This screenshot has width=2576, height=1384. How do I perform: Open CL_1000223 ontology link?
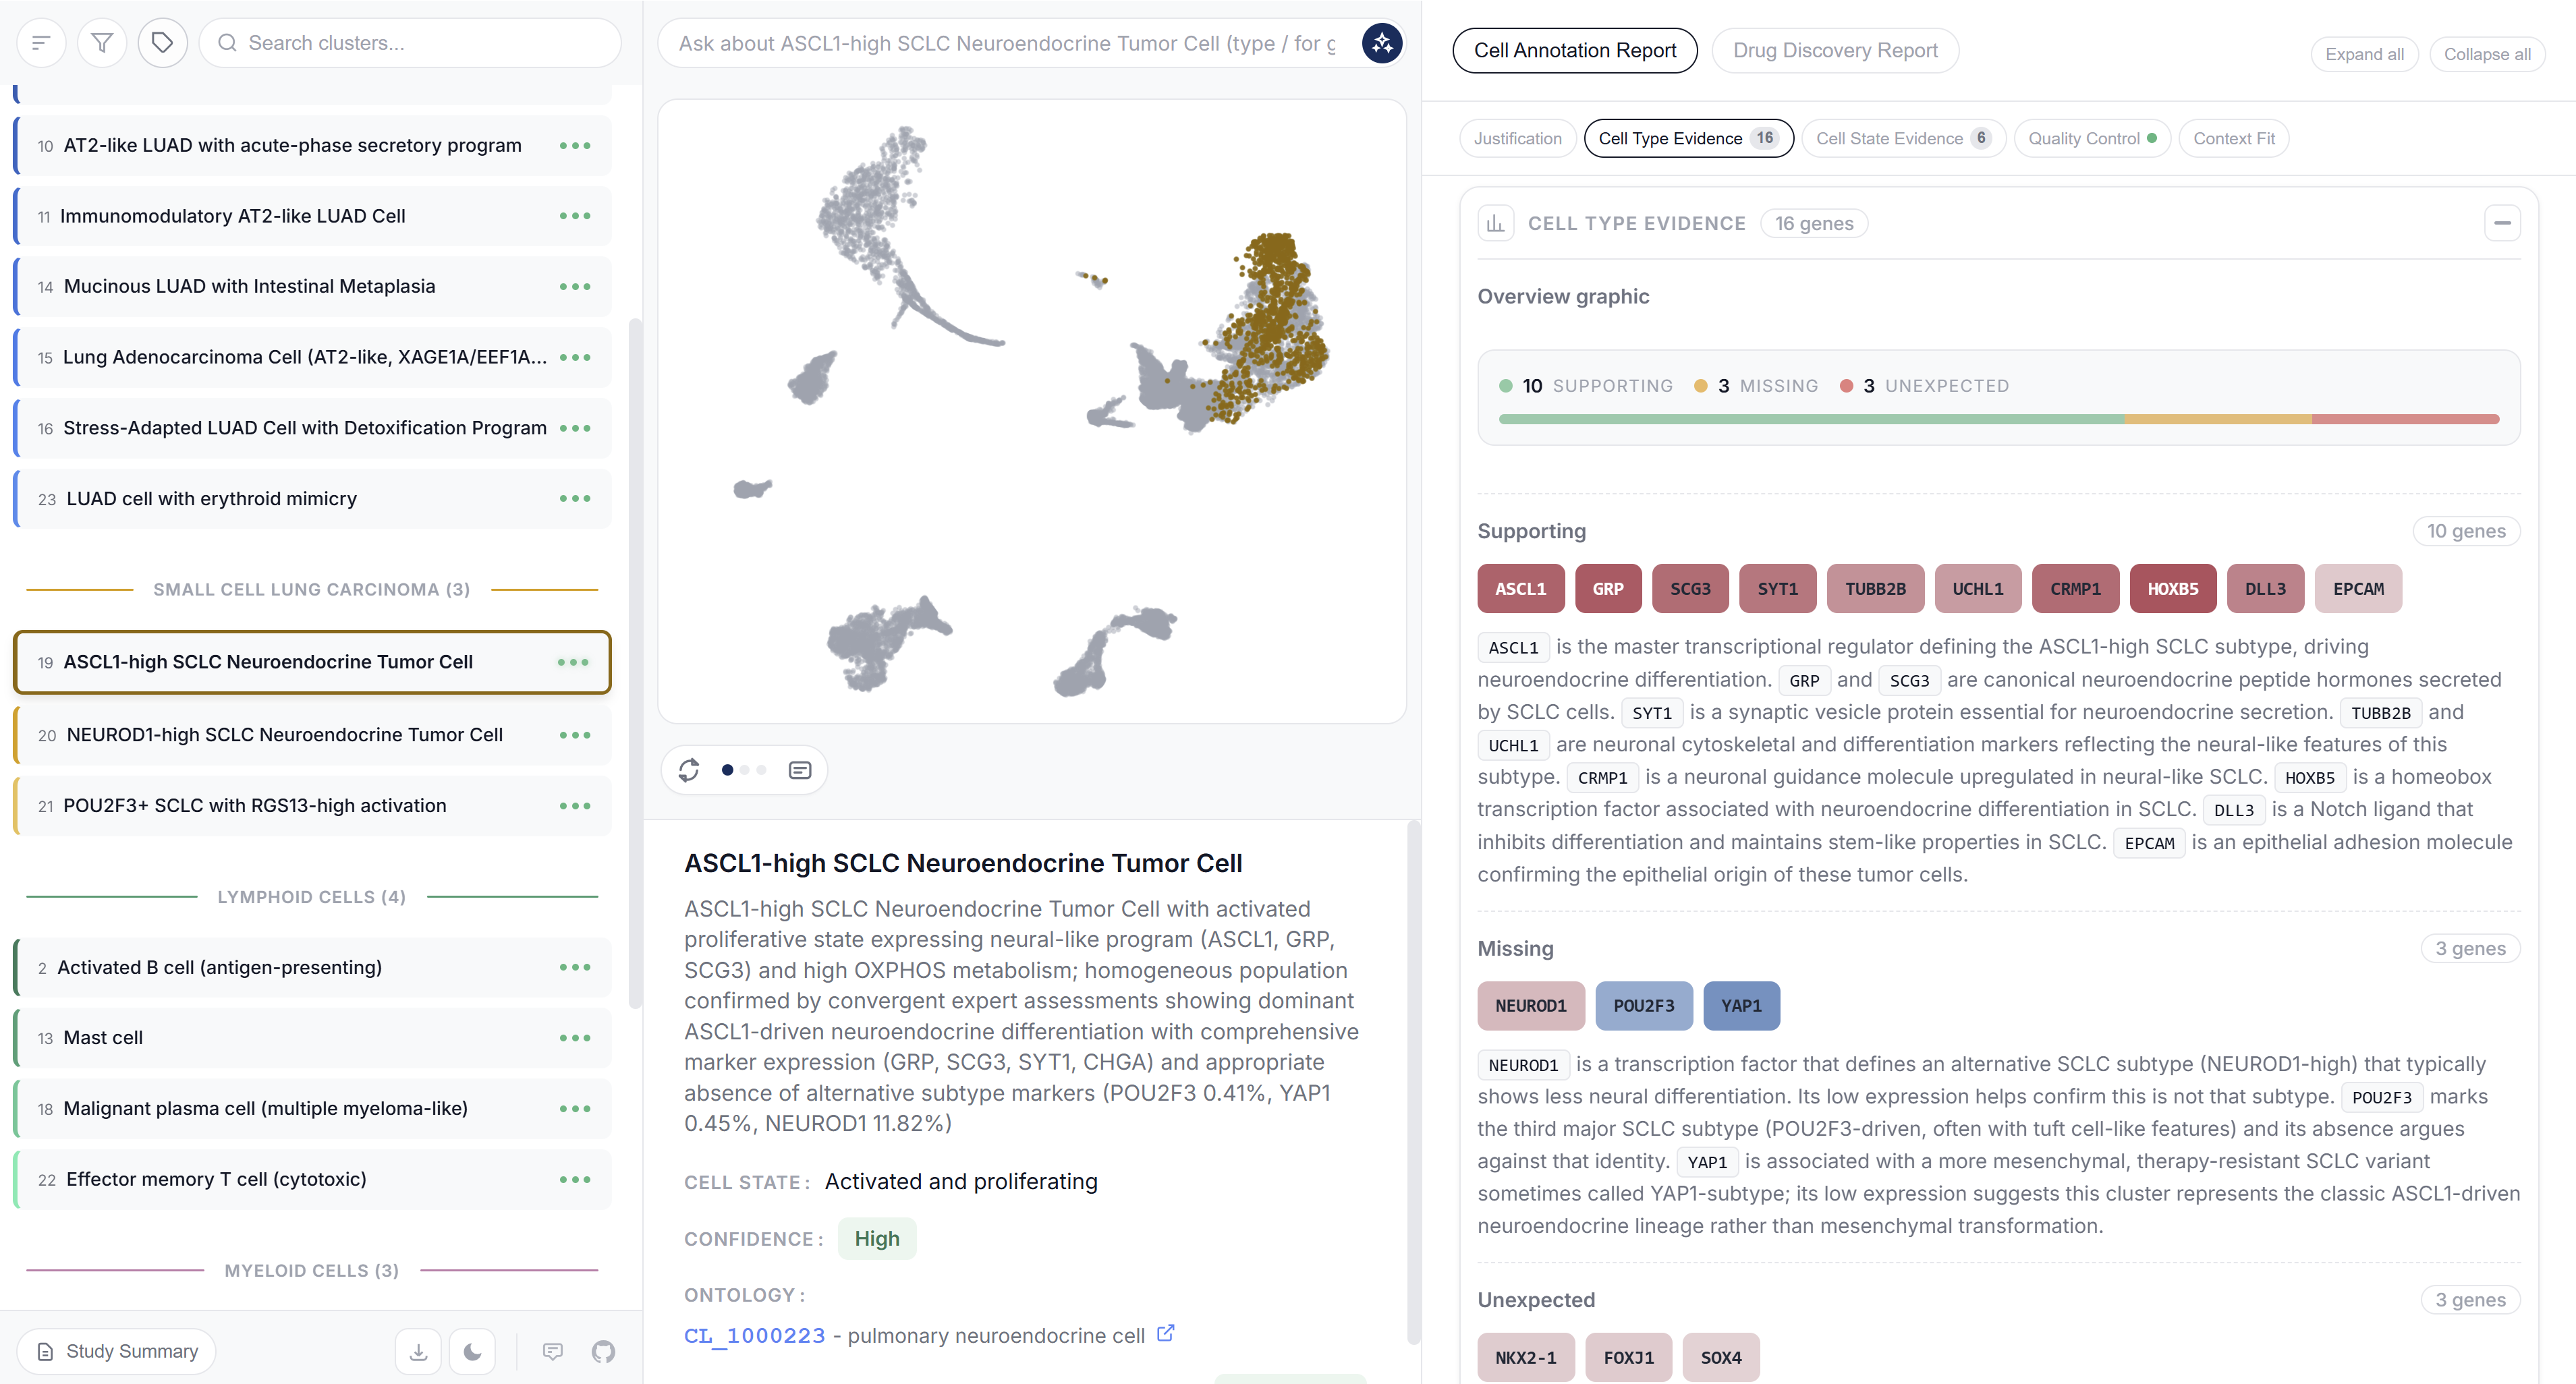pos(755,1336)
